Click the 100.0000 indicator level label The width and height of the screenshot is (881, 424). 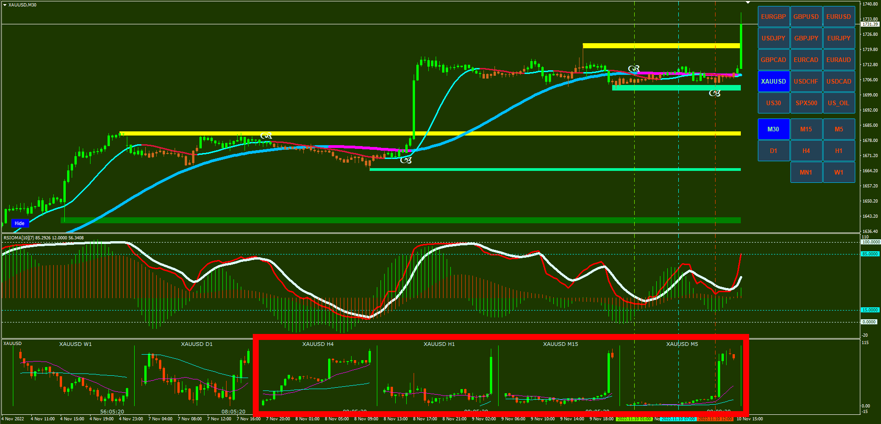click(x=870, y=242)
